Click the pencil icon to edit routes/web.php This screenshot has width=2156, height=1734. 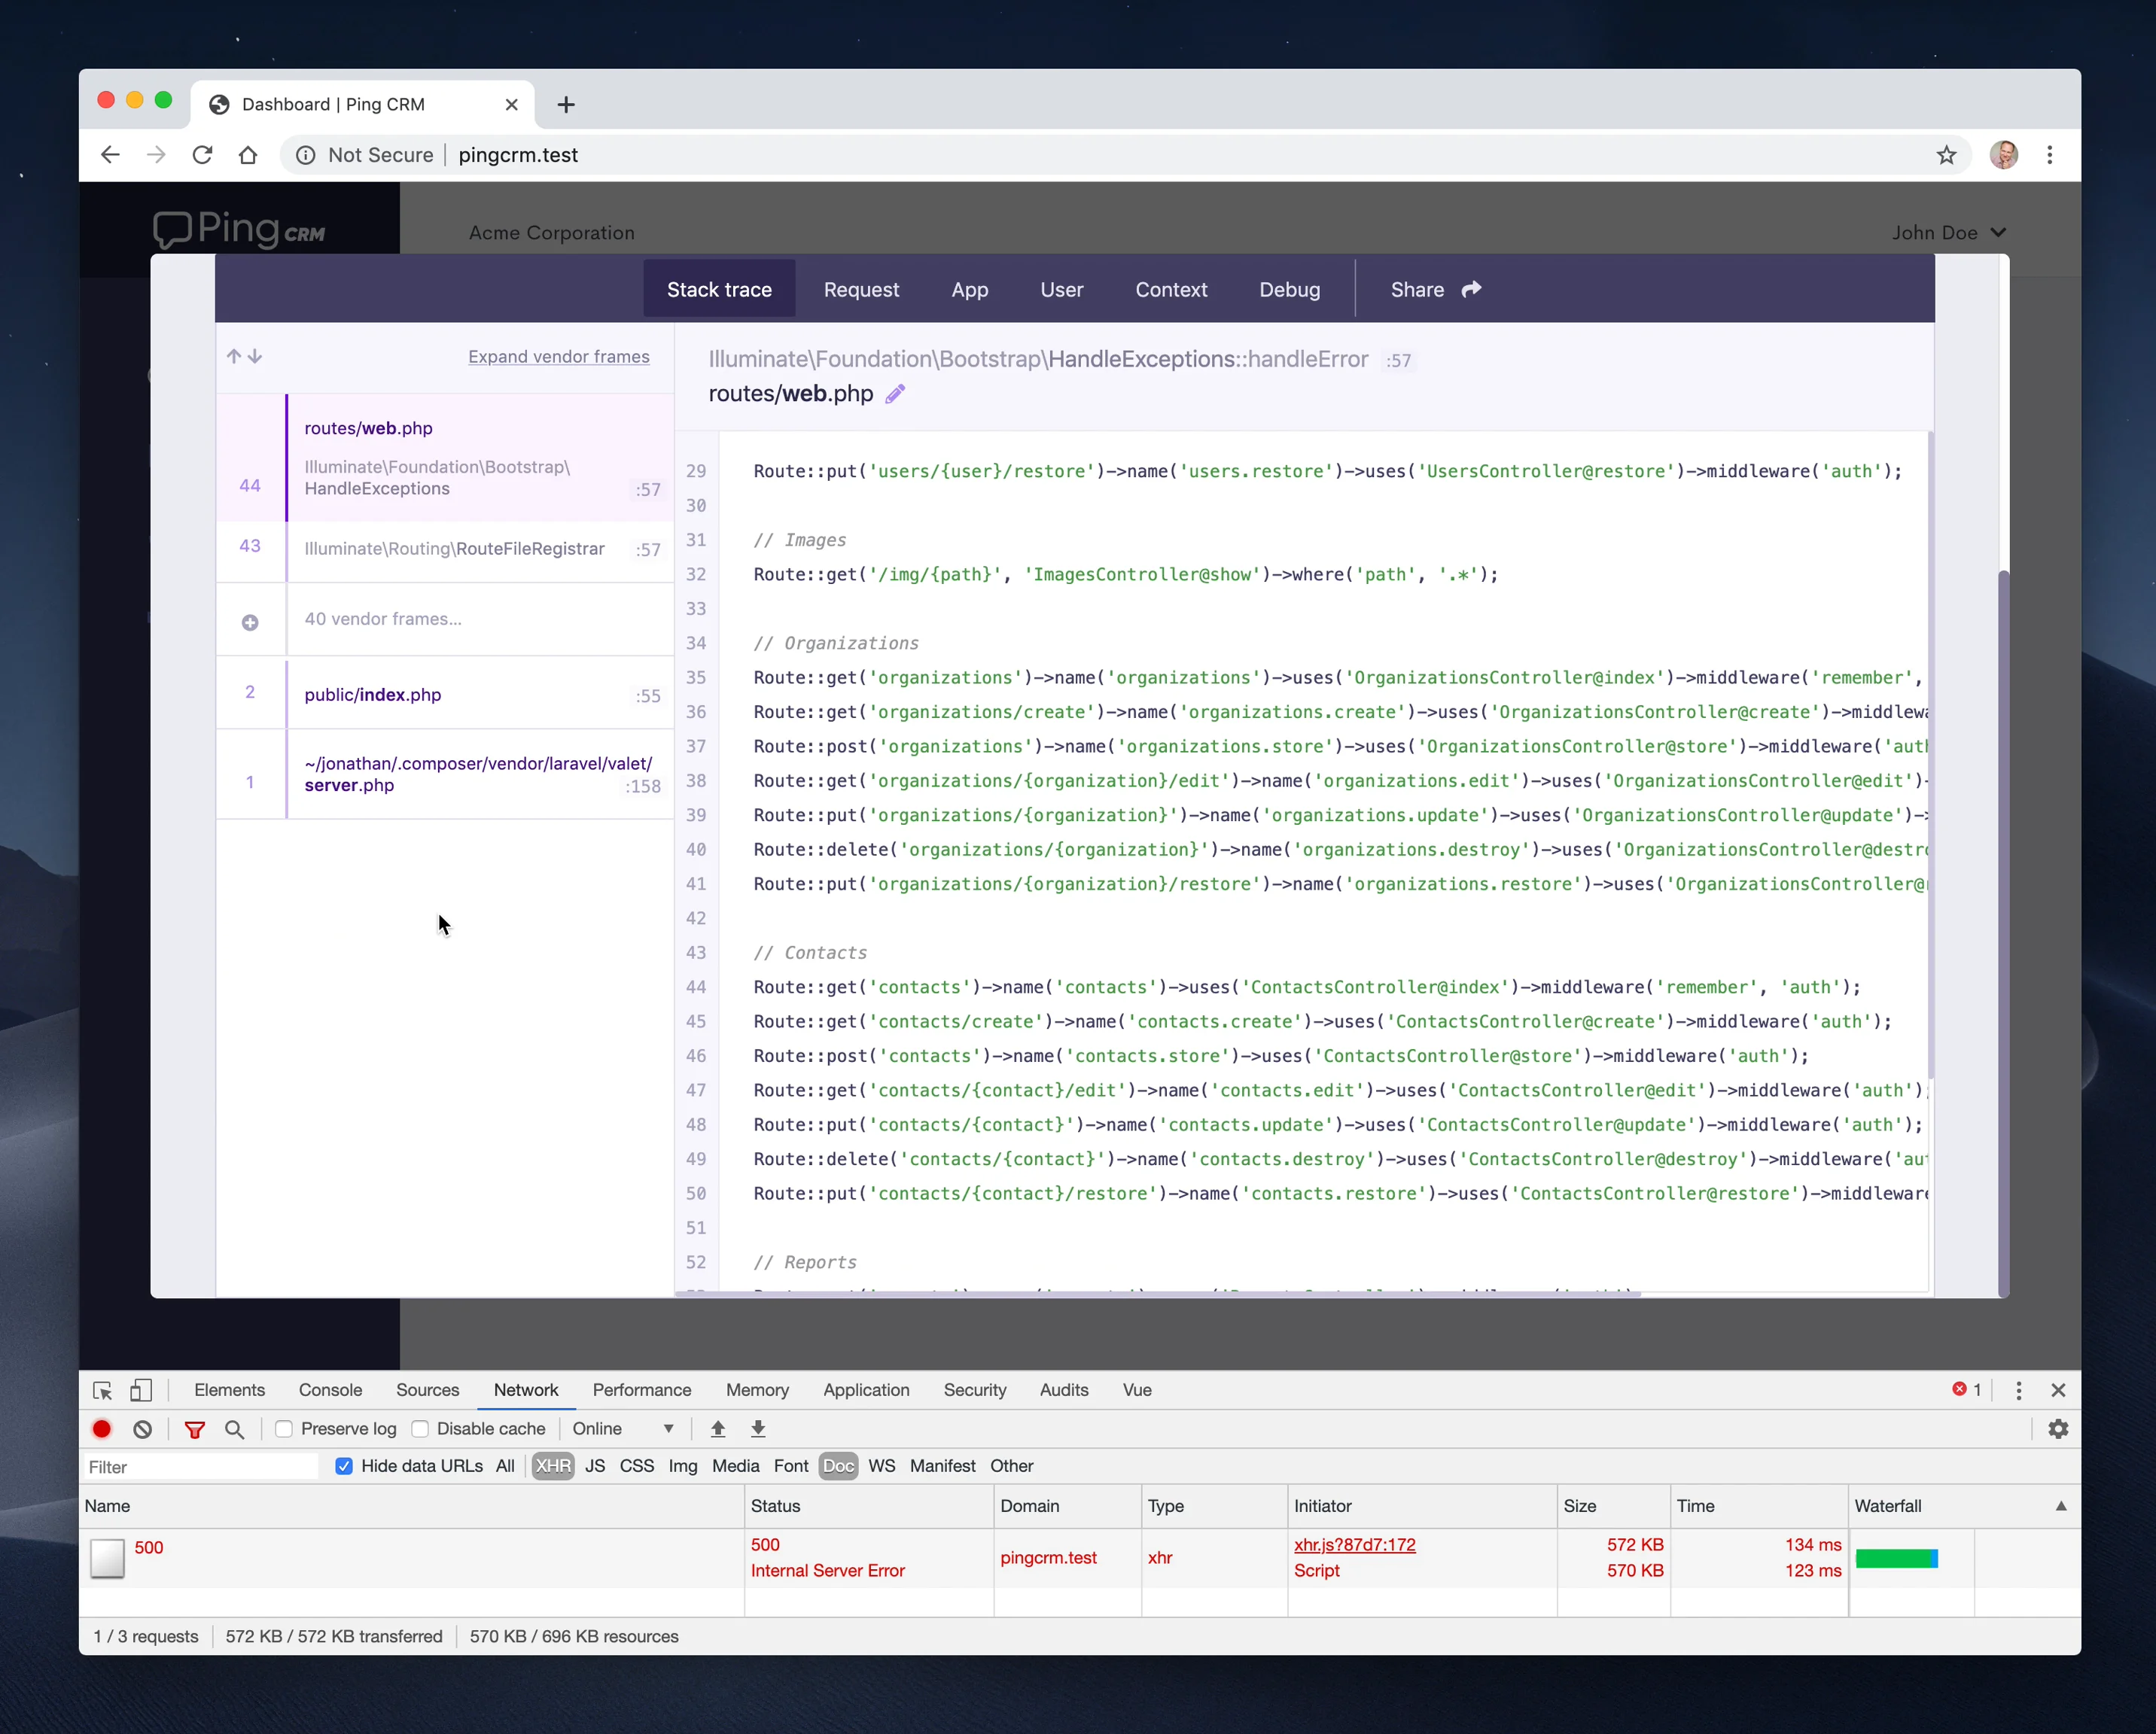pyautogui.click(x=895, y=394)
